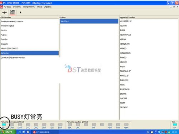
Task: Select Hitachi / IBM / HGST vendor
Action: click(x=29, y=49)
